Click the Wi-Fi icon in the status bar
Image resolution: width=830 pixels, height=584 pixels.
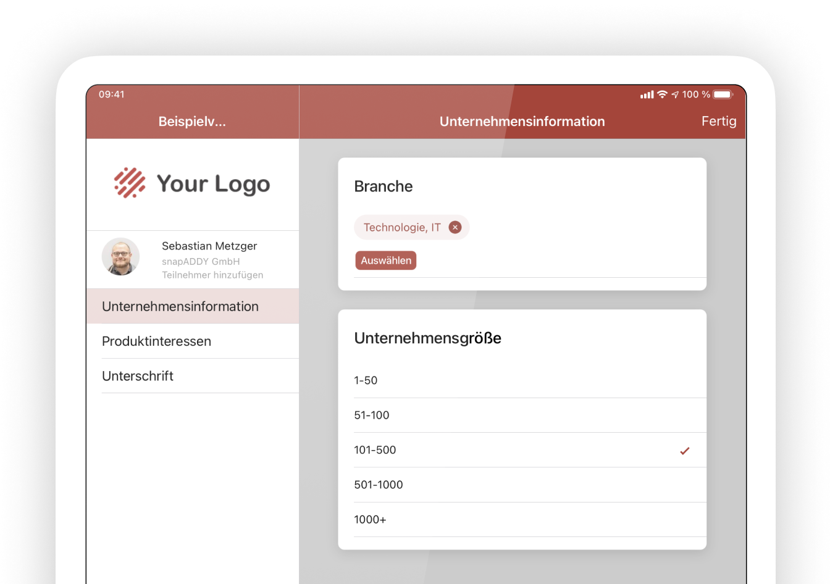662,94
